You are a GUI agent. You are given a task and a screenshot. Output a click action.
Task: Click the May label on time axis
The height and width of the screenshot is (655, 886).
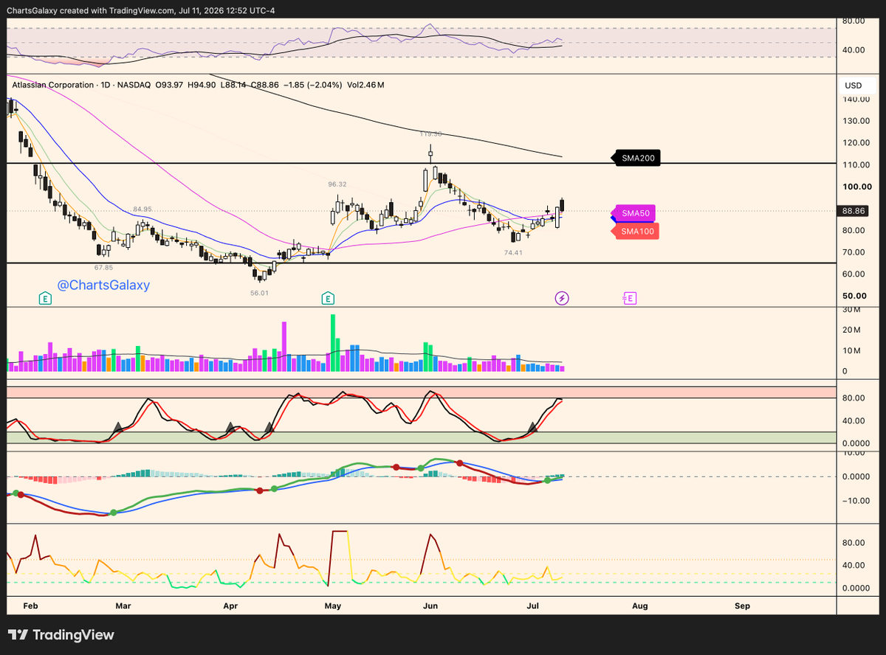click(x=332, y=606)
